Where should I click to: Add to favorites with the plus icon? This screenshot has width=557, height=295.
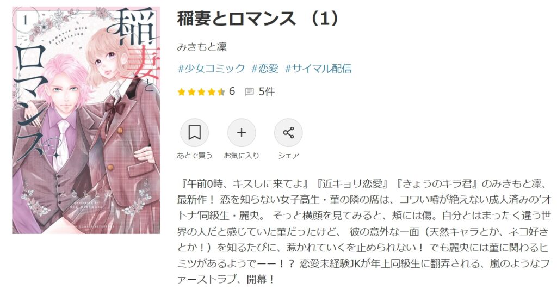click(x=242, y=133)
